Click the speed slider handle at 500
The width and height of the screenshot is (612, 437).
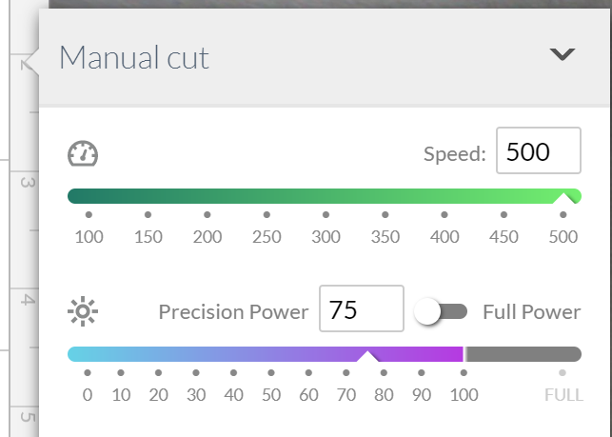tap(565, 197)
